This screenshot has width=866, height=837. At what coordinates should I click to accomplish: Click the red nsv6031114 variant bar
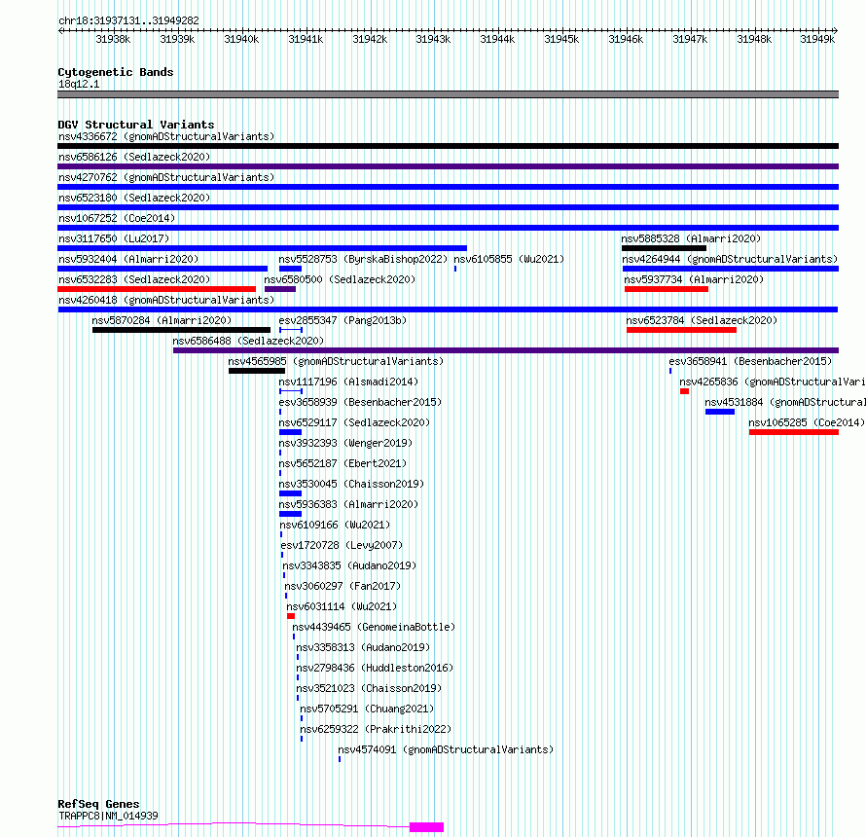(291, 616)
